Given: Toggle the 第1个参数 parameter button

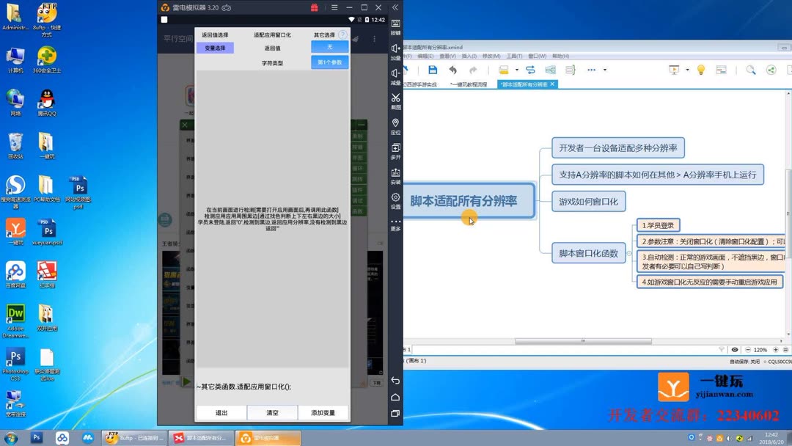Looking at the screenshot, I should coord(330,62).
